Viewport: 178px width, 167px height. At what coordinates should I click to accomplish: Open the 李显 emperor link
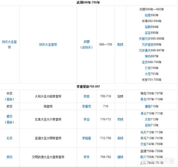click(x=86, y=96)
